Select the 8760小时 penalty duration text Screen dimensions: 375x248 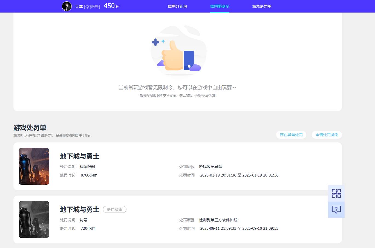click(x=89, y=175)
